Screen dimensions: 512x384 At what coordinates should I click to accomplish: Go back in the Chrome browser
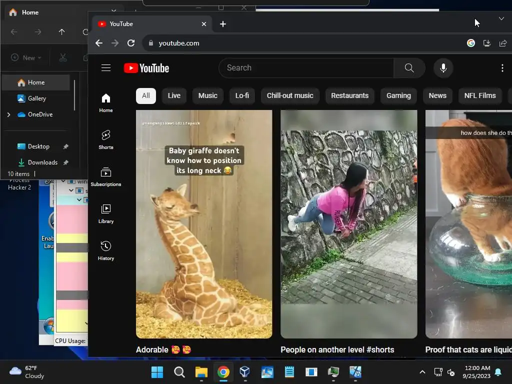(99, 43)
